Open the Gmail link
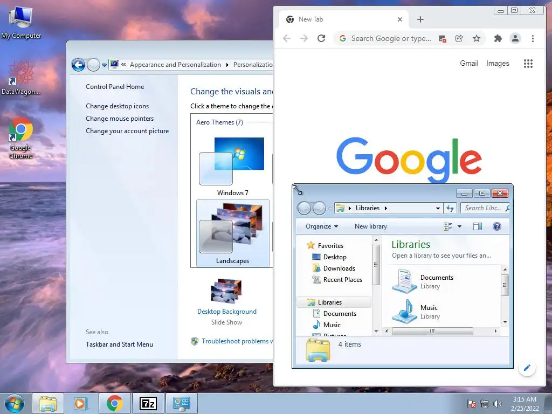552x414 pixels. [469, 64]
